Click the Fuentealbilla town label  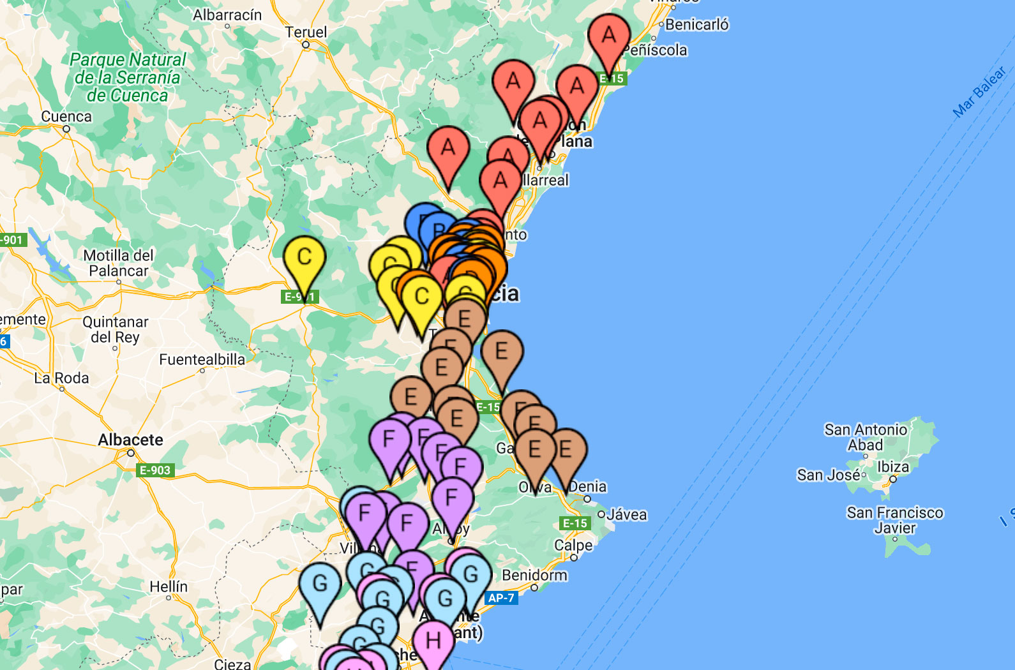202,359
